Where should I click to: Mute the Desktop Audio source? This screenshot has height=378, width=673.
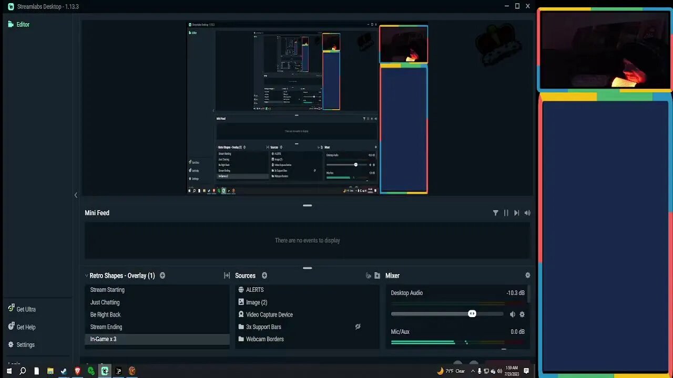tap(513, 314)
